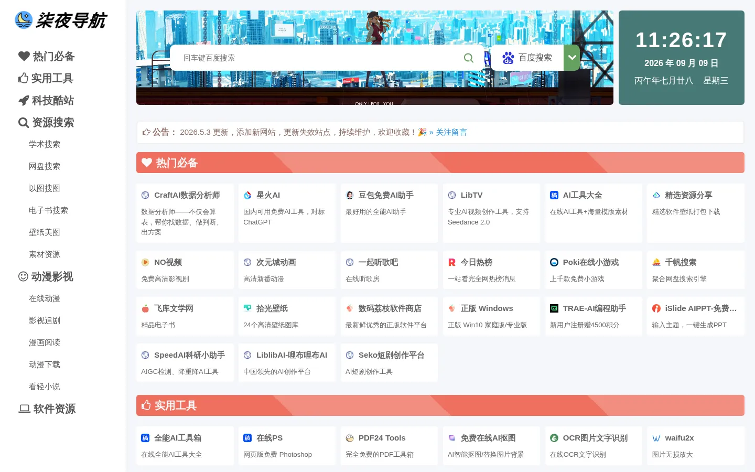Click the 11:26:17 clock widget

[x=682, y=58]
